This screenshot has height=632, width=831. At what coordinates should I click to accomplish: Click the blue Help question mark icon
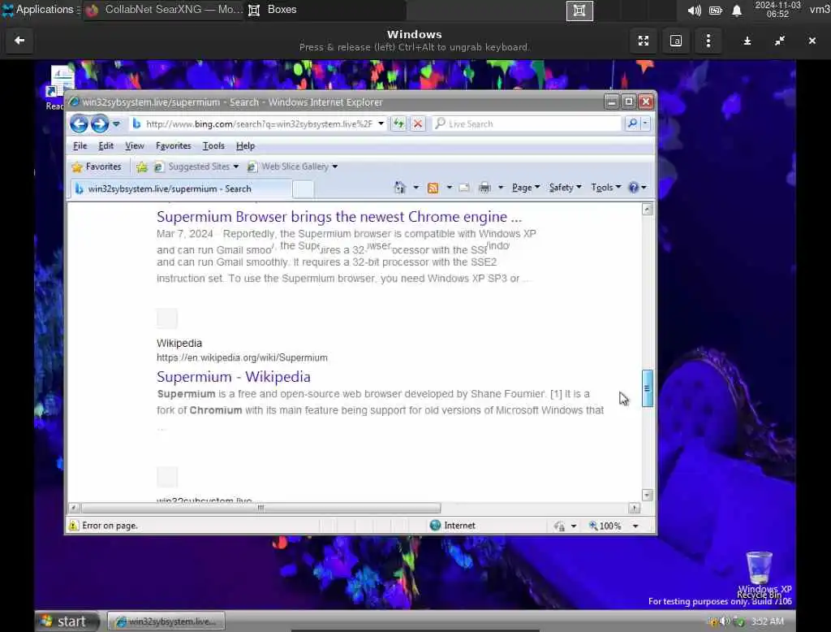pyautogui.click(x=633, y=188)
